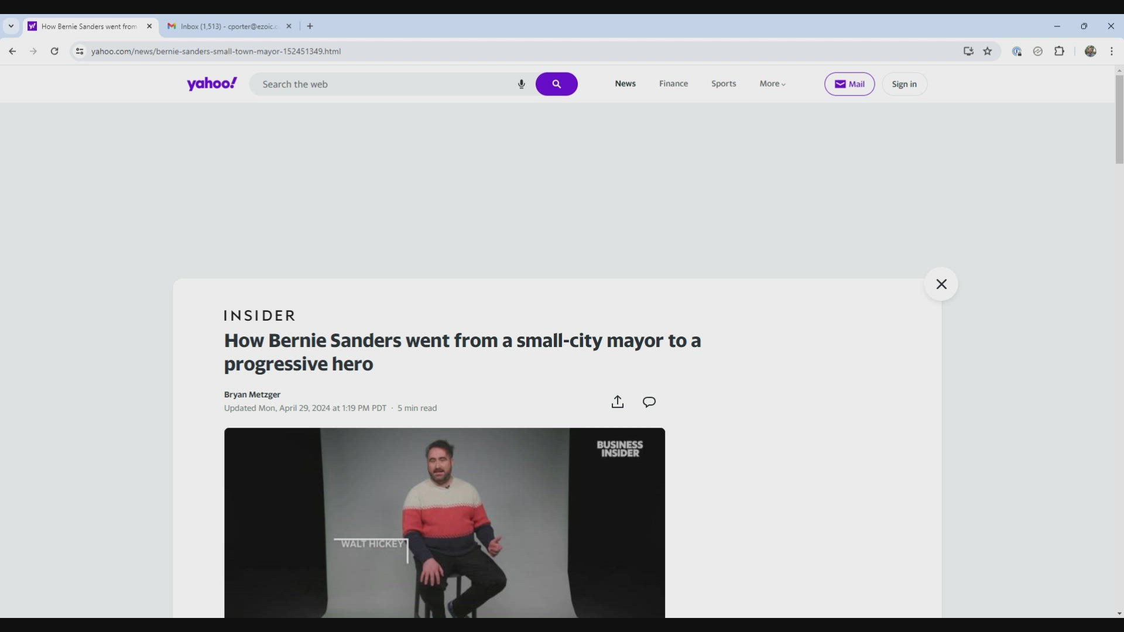Screen dimensions: 1124x632
Task: Open the Chrome extensions puzzle icon
Action: 1060,51
